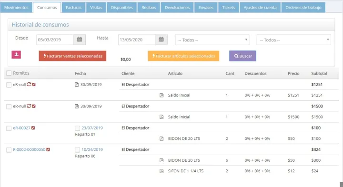The width and height of the screenshot is (343, 187).
Task: Click edit icon on eR-null $1500 row
Action: click(34, 106)
